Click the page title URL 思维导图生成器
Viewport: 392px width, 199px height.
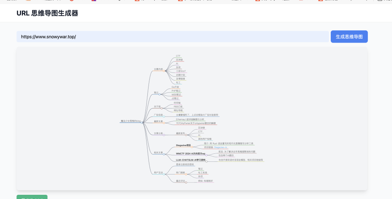(47, 13)
